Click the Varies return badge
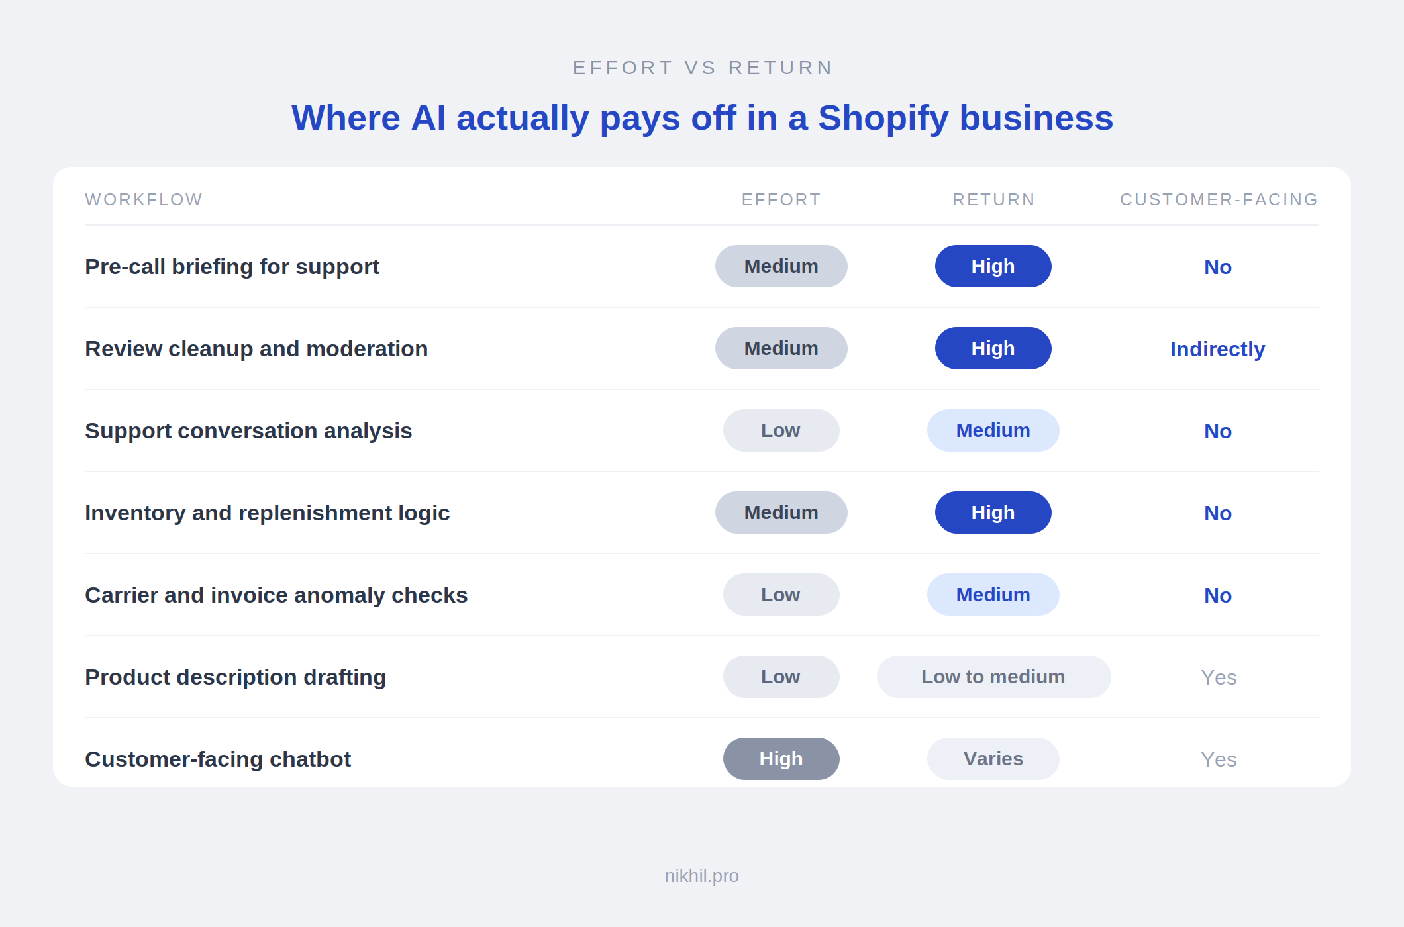This screenshot has height=927, width=1404. pos(993,759)
